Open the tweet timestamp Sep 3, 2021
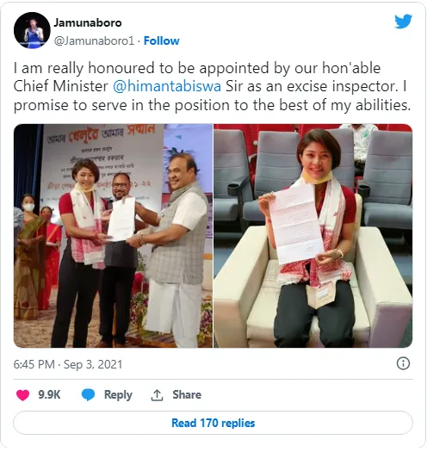The width and height of the screenshot is (427, 452). pos(93,364)
